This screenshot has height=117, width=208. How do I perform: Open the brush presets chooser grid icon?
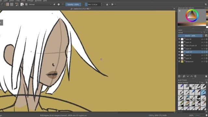click(26, 4)
